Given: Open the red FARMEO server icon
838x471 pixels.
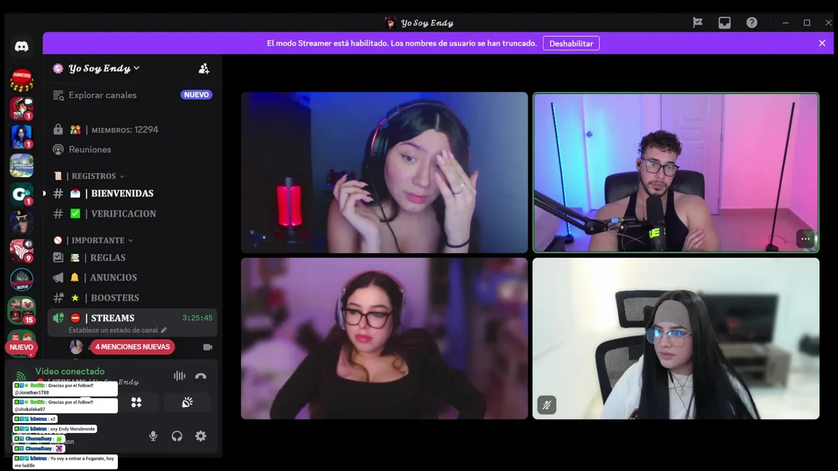Looking at the screenshot, I should click(22, 80).
